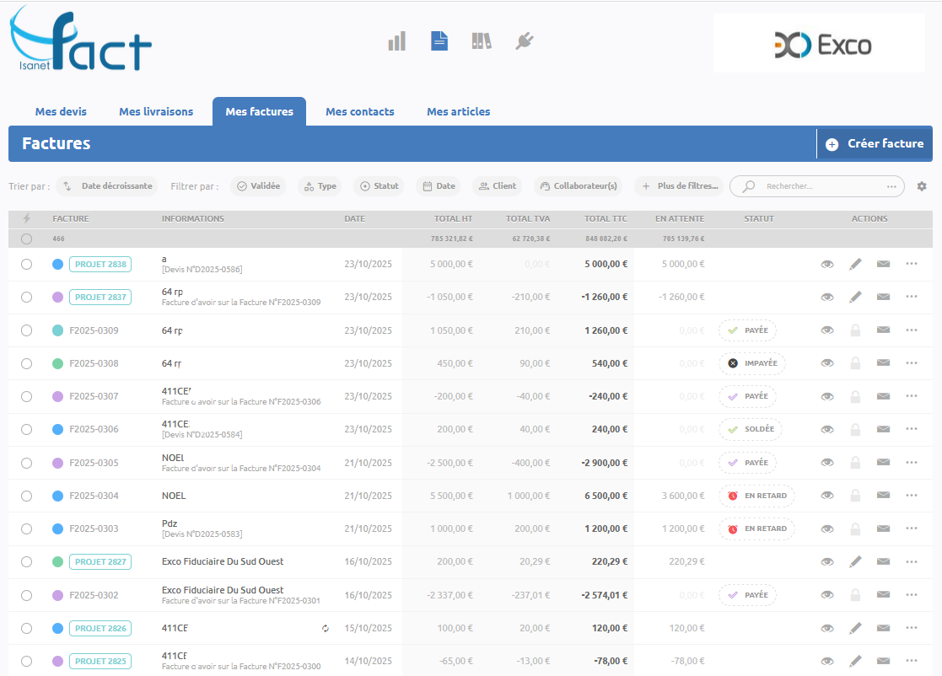Go to the Mes contacts tab
The image size is (942, 676).
tap(360, 111)
